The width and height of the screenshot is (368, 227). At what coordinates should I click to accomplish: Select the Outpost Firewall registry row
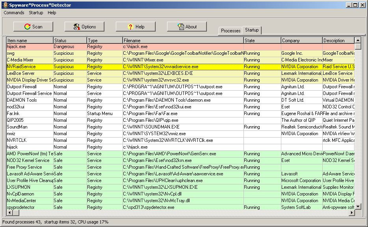point(180,87)
